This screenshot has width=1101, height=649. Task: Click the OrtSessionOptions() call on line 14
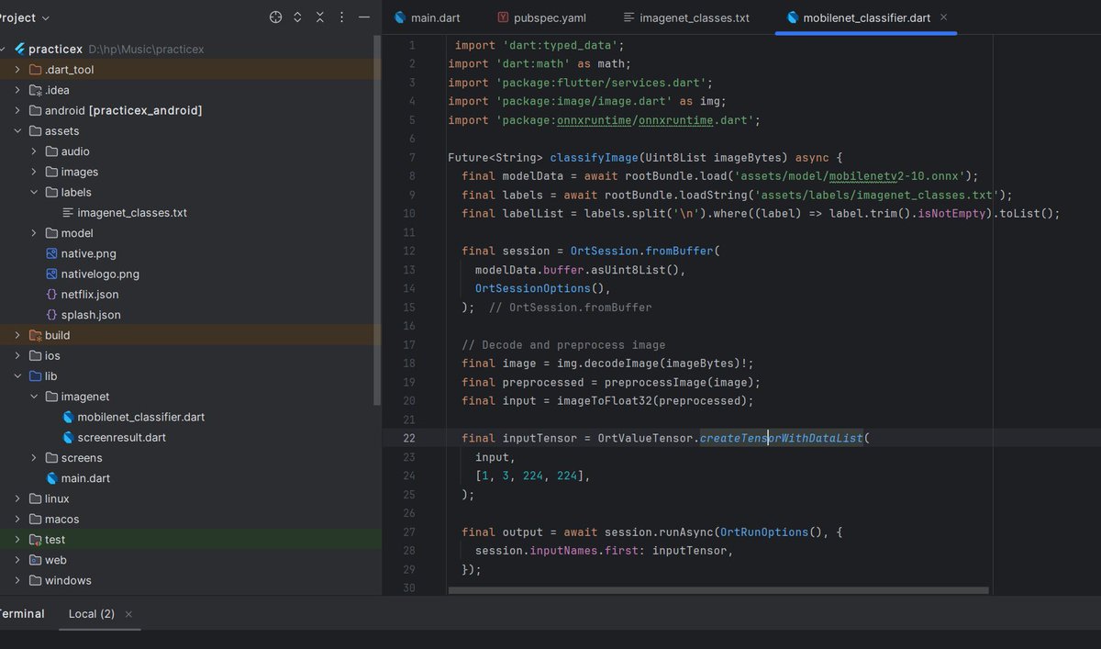tap(539, 288)
